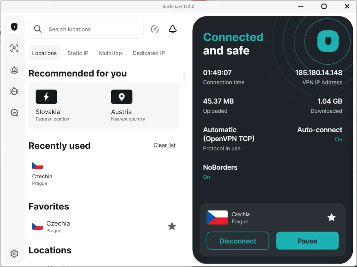Open the VPN shield panel
This screenshot has width=357, height=267.
pos(14,27)
